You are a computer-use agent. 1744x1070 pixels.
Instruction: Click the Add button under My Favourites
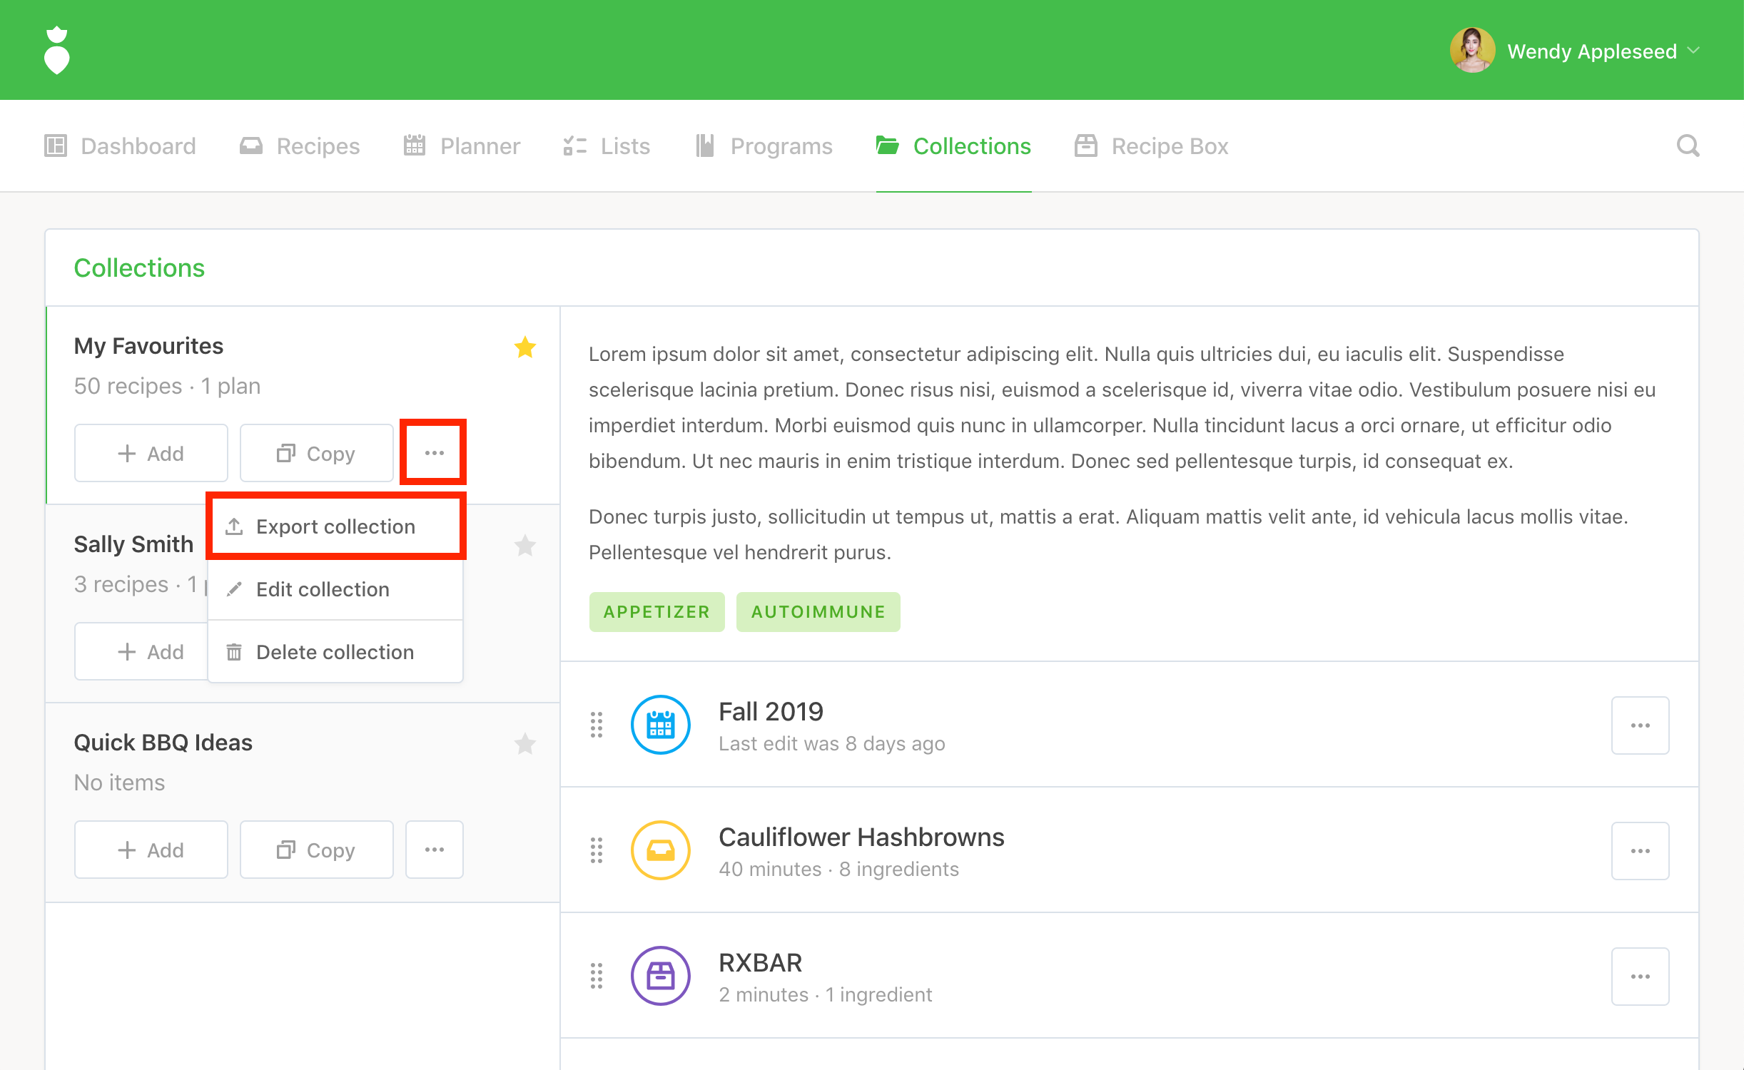(x=151, y=454)
